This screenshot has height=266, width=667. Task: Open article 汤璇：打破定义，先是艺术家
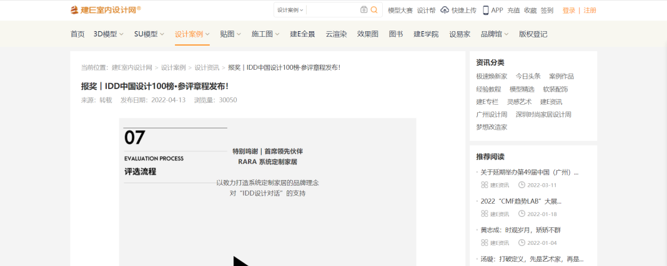coord(532,259)
